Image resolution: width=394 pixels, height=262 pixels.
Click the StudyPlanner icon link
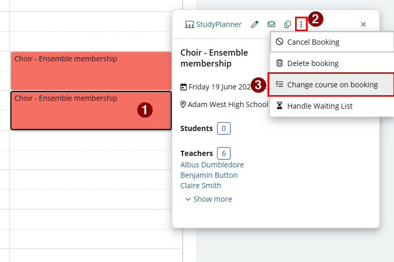[213, 24]
